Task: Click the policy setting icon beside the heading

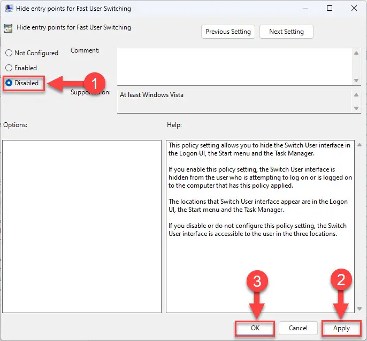Action: click(x=8, y=28)
